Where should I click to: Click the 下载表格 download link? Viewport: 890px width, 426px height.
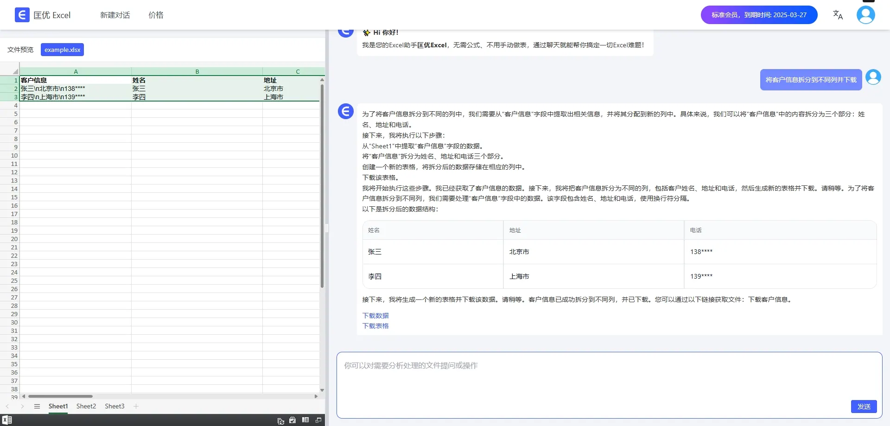coord(375,326)
